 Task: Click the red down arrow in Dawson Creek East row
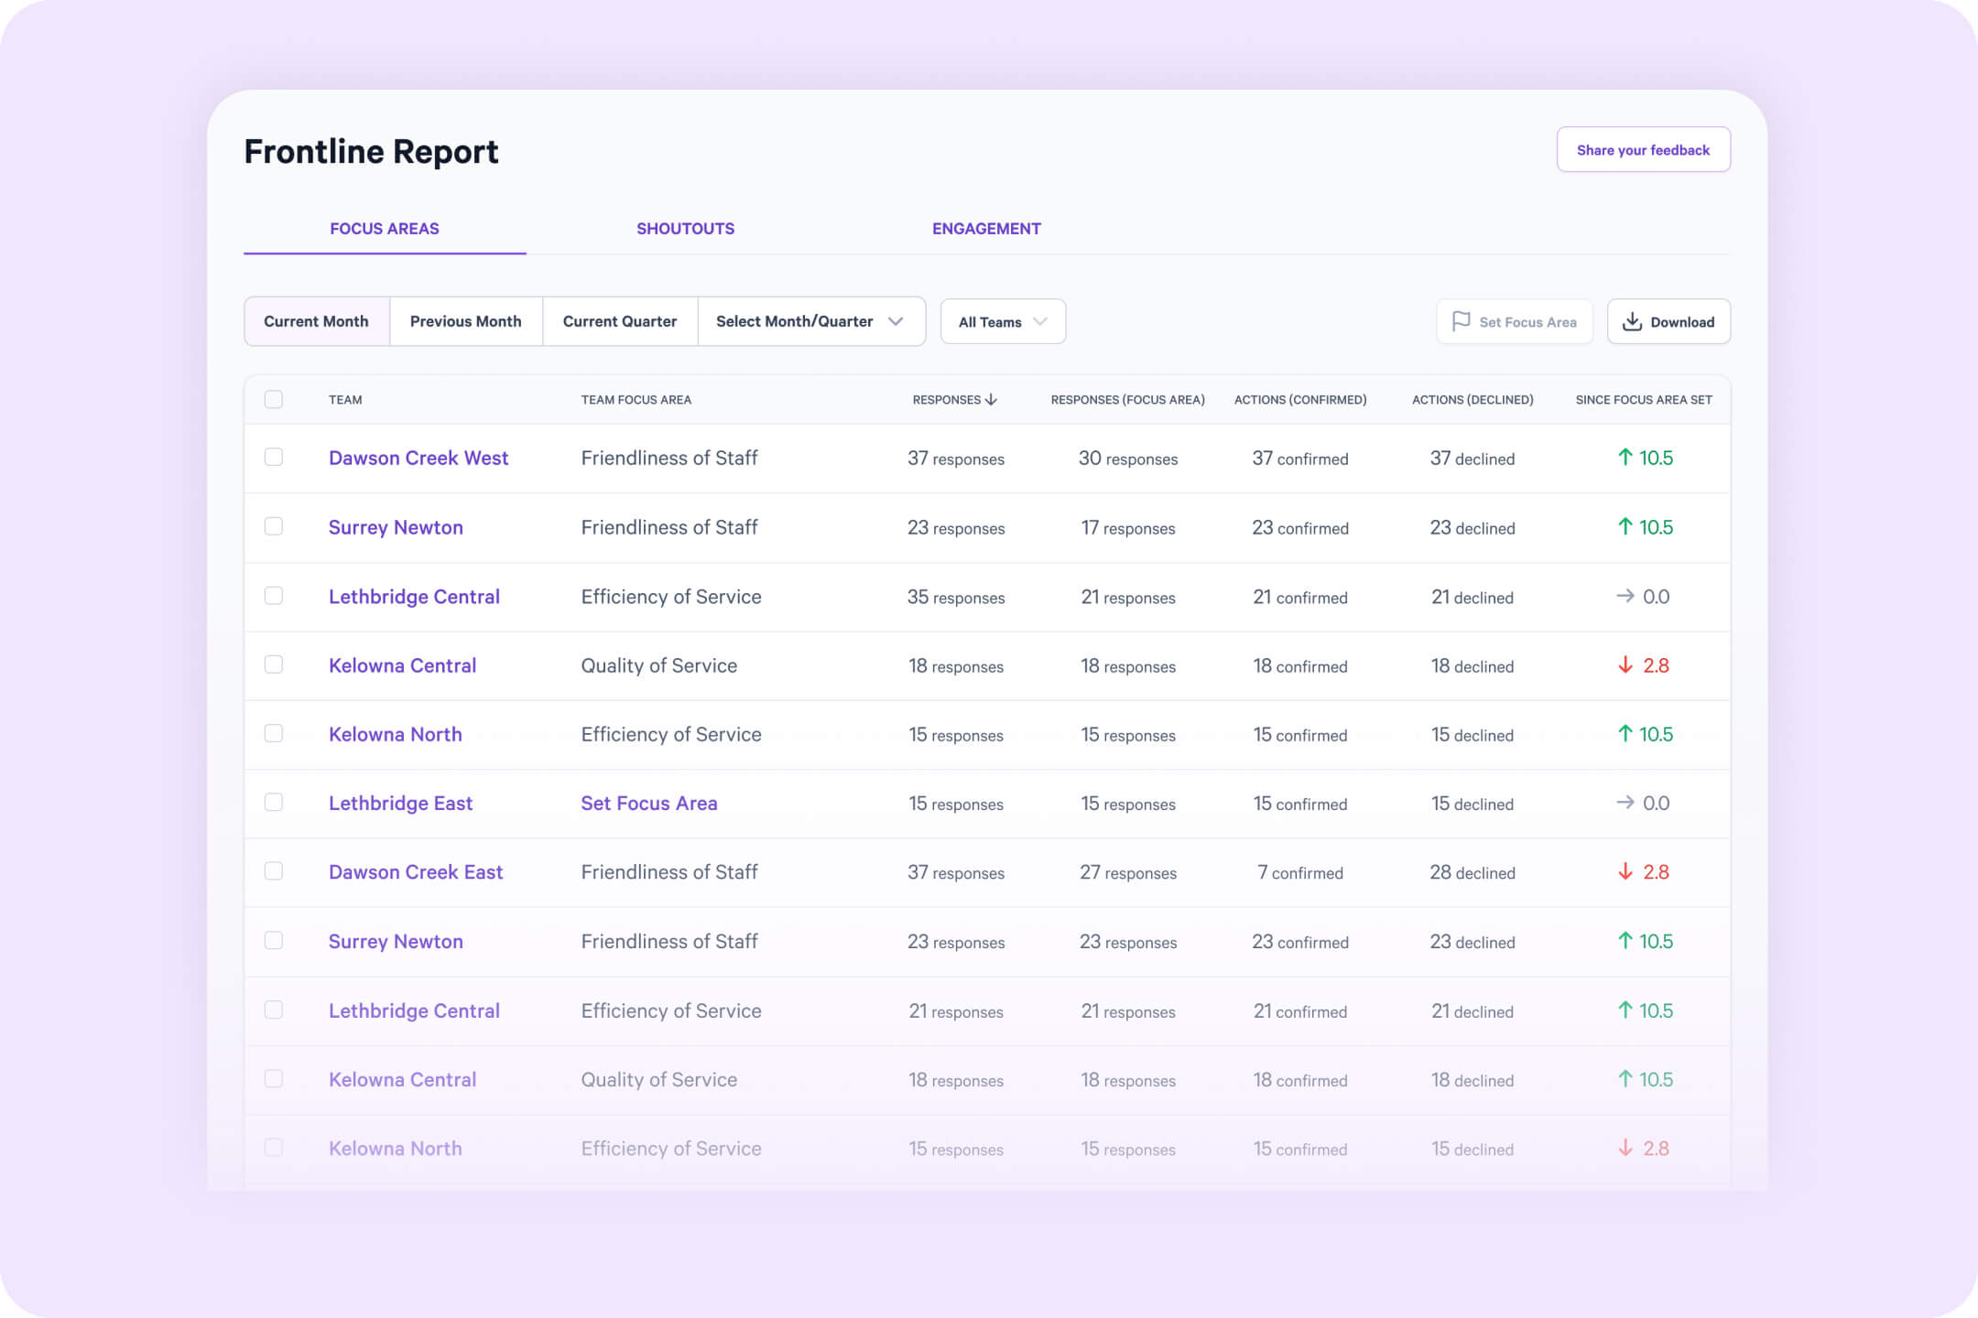point(1625,872)
